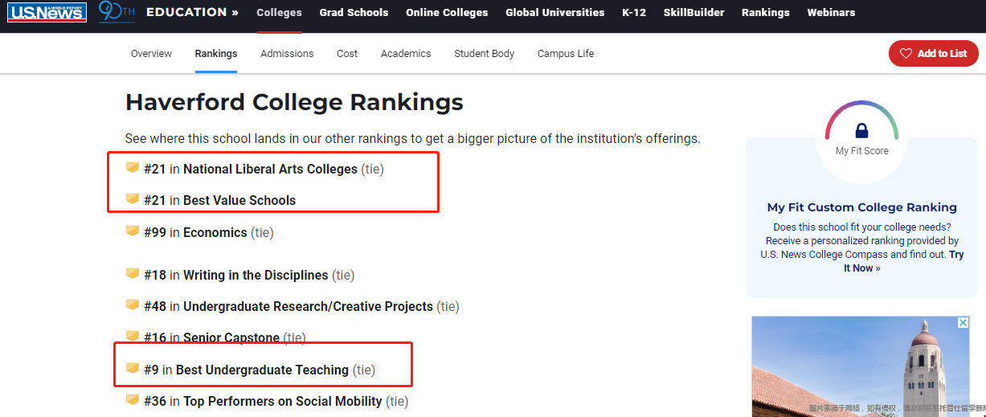The image size is (986, 417).
Task: Click the My Fit Score lock icon
Action: (x=861, y=130)
